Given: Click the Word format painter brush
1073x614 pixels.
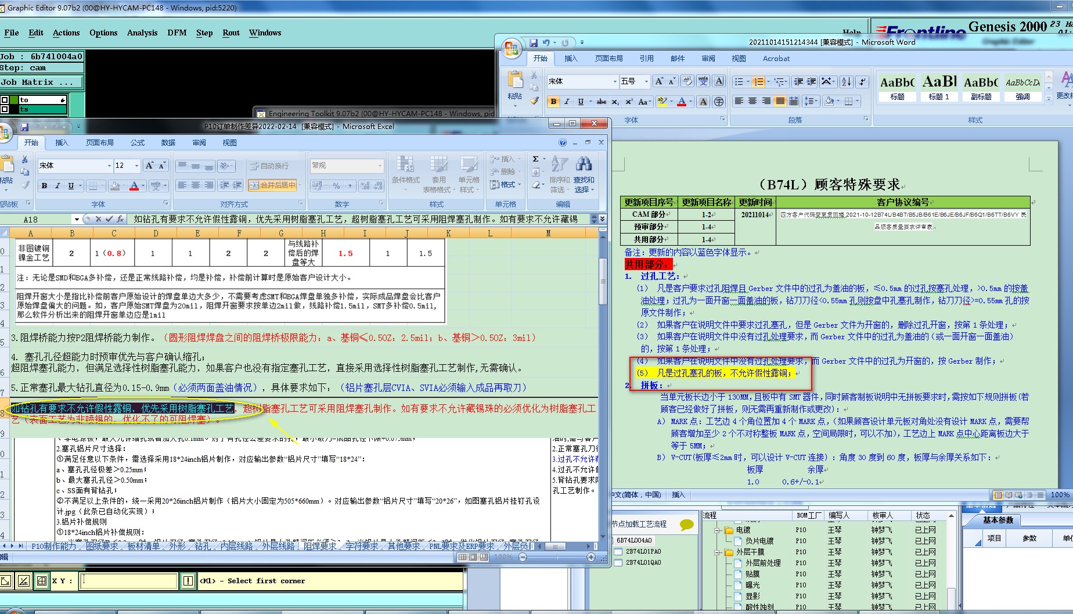Looking at the screenshot, I should click(534, 100).
